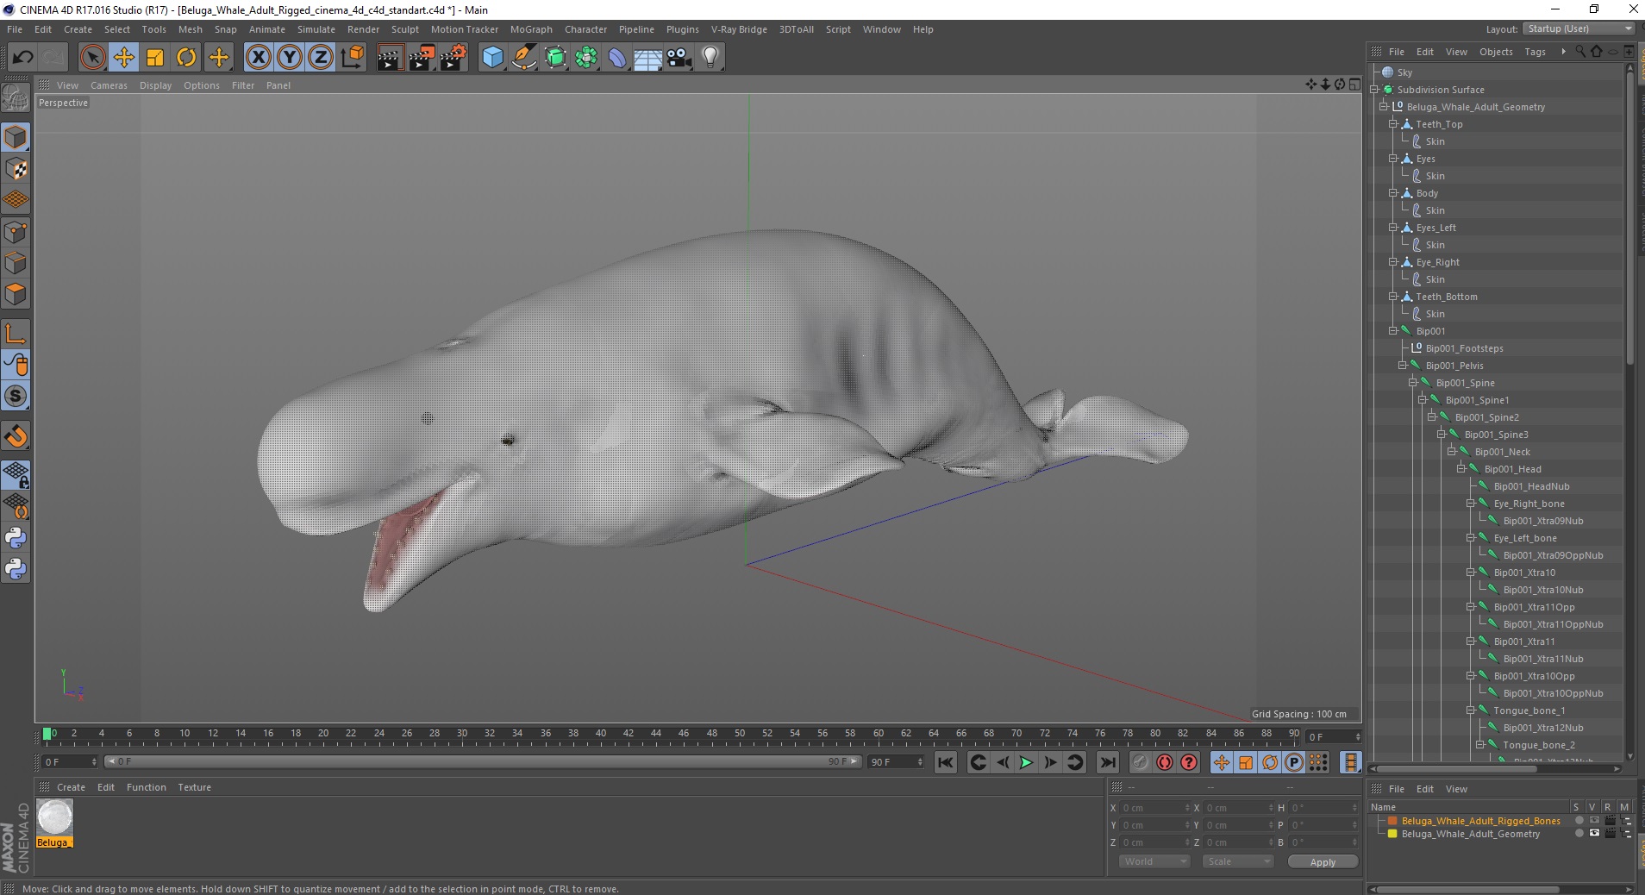
Task: Collapse the Bip001 bone hierarchy
Action: pos(1393,331)
